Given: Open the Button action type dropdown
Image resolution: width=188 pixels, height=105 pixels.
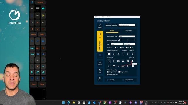Looking at the screenshot, I should tap(127, 36).
